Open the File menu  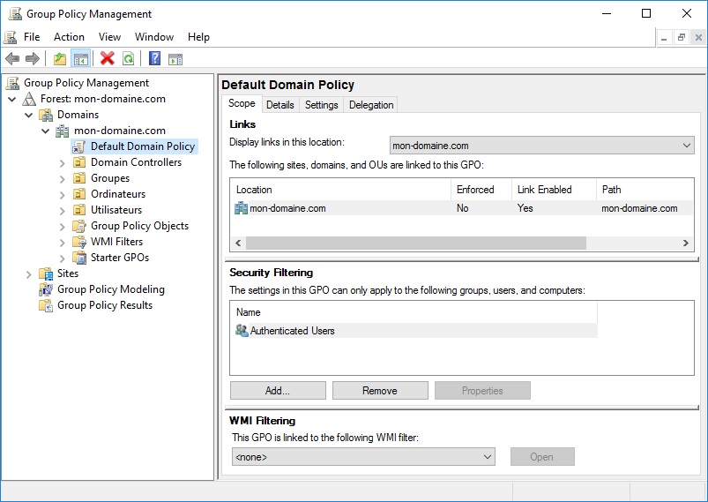click(x=32, y=37)
